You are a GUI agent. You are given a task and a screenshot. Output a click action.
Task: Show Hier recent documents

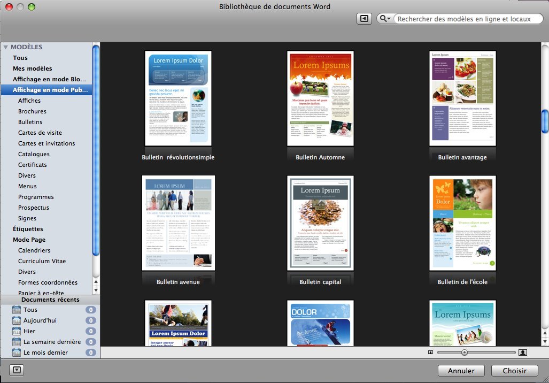pyautogui.click(x=29, y=331)
